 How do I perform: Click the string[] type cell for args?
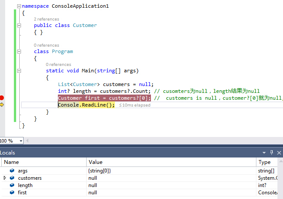[x=266, y=171]
